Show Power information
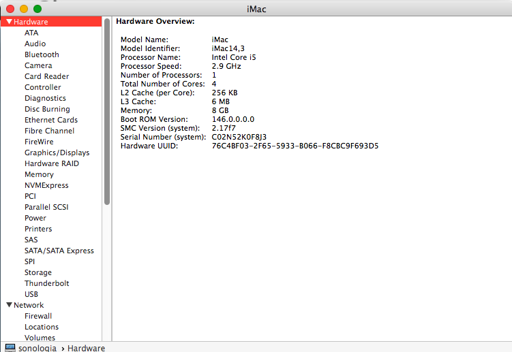The width and height of the screenshot is (512, 352). click(x=35, y=218)
